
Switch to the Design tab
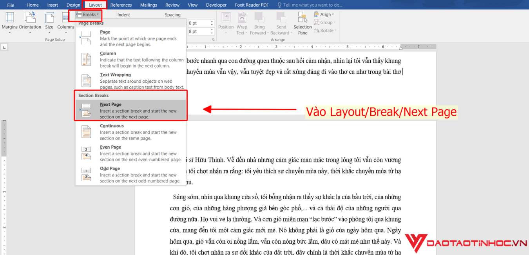(x=73, y=5)
